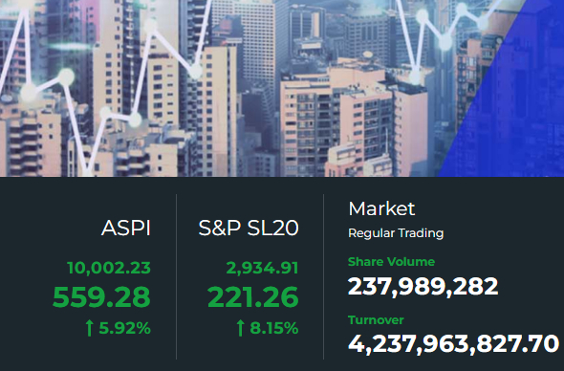
Task: Select the 5.92% ASPI percentage change
Action: tap(124, 328)
